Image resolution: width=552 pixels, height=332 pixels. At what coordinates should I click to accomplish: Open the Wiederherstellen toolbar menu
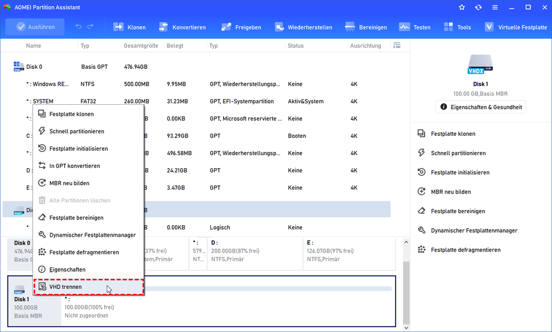(304, 27)
